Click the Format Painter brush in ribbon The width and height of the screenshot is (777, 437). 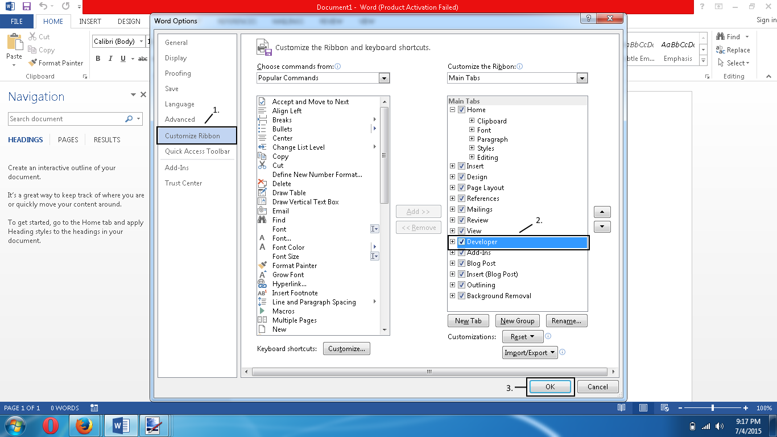tap(32, 63)
